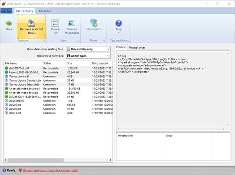235x175 pixels.
Task: Open the Advanced ribbon tab
Action: click(x=45, y=11)
